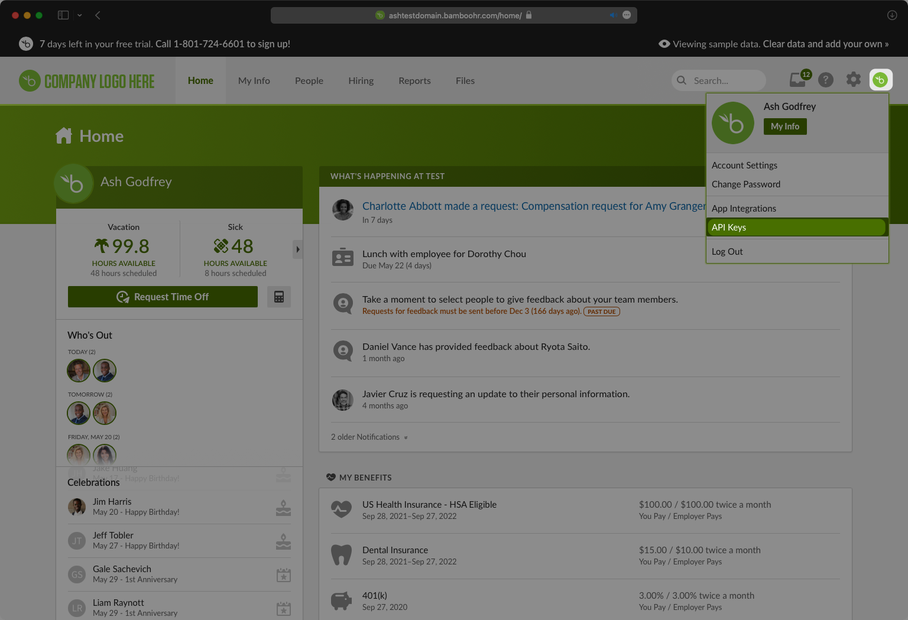This screenshot has height=620, width=908.
Task: Click the user avatar in top navigation
Action: point(880,80)
